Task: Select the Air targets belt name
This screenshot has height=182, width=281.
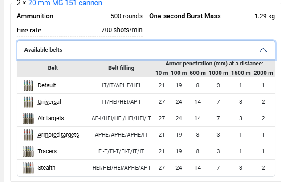Action: click(51, 118)
